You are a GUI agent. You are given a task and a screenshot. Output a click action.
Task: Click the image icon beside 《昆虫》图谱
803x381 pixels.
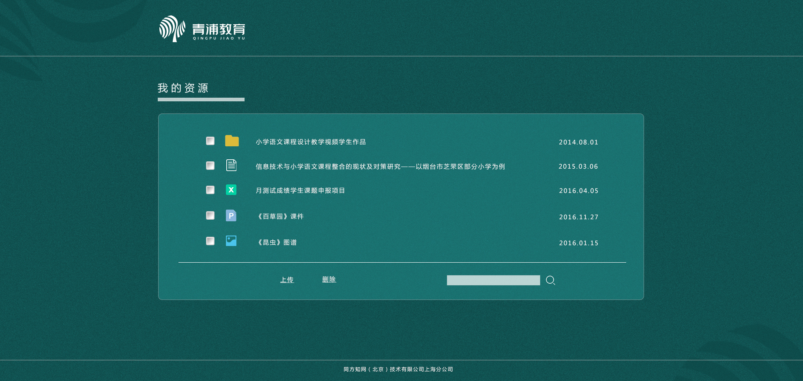click(x=231, y=241)
